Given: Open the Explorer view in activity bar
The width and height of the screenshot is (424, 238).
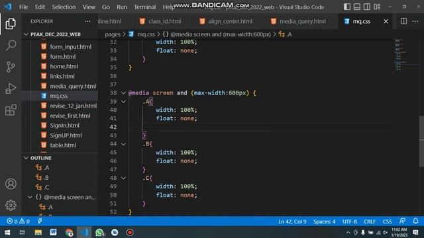Looking at the screenshot, I should click(x=11, y=24).
